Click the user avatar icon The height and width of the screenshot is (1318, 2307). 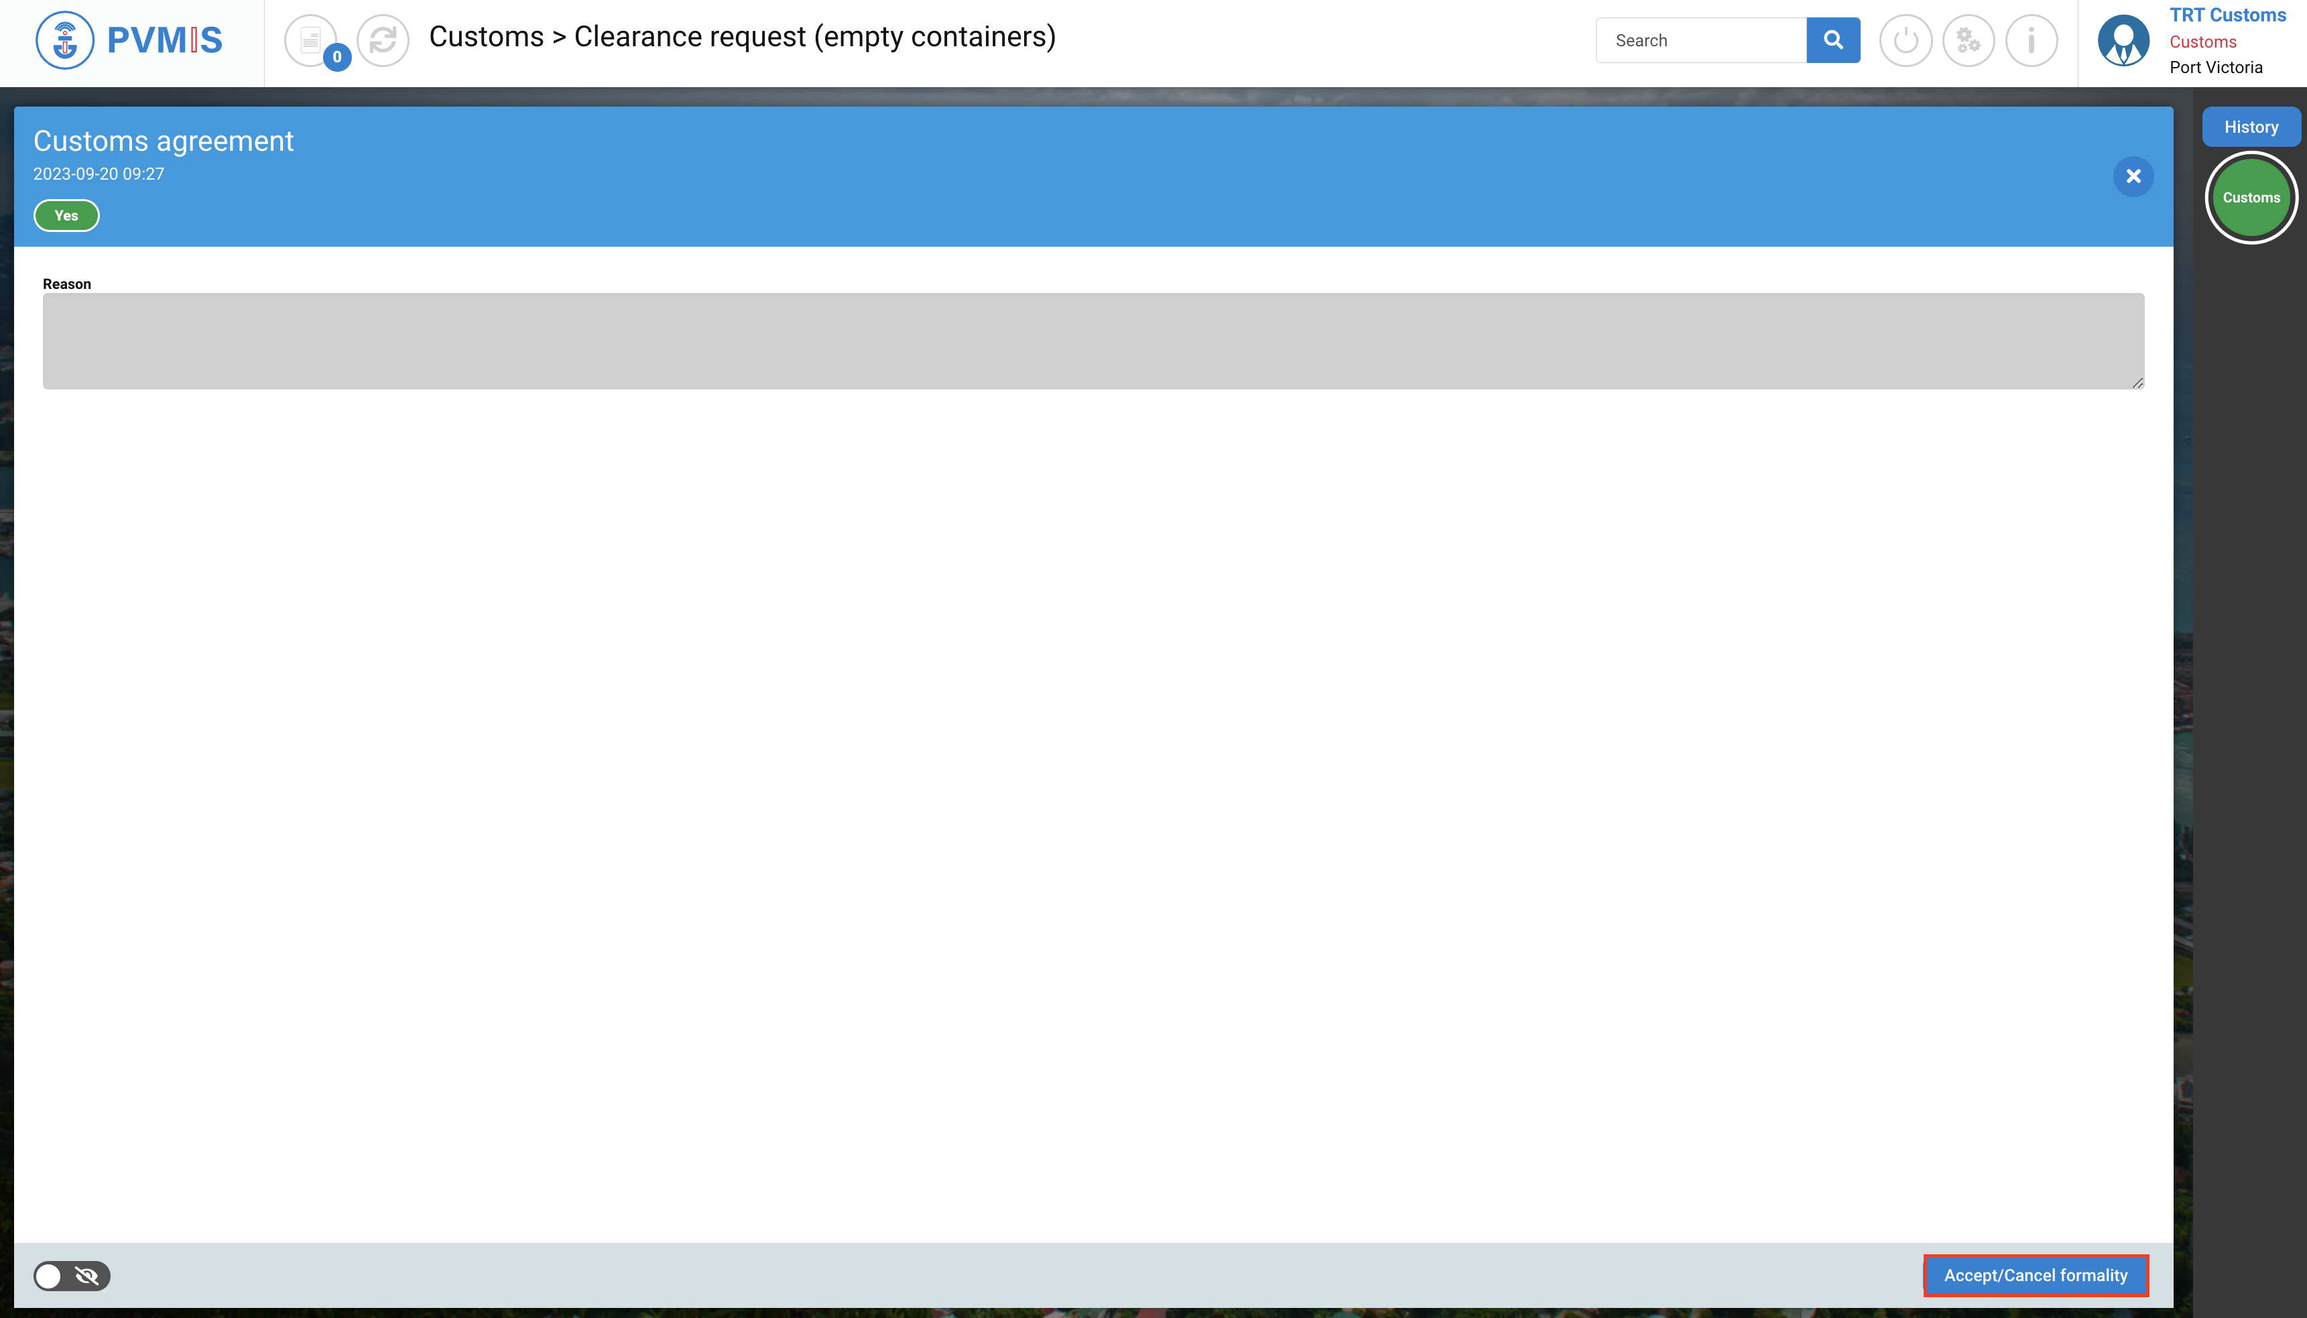(2123, 41)
